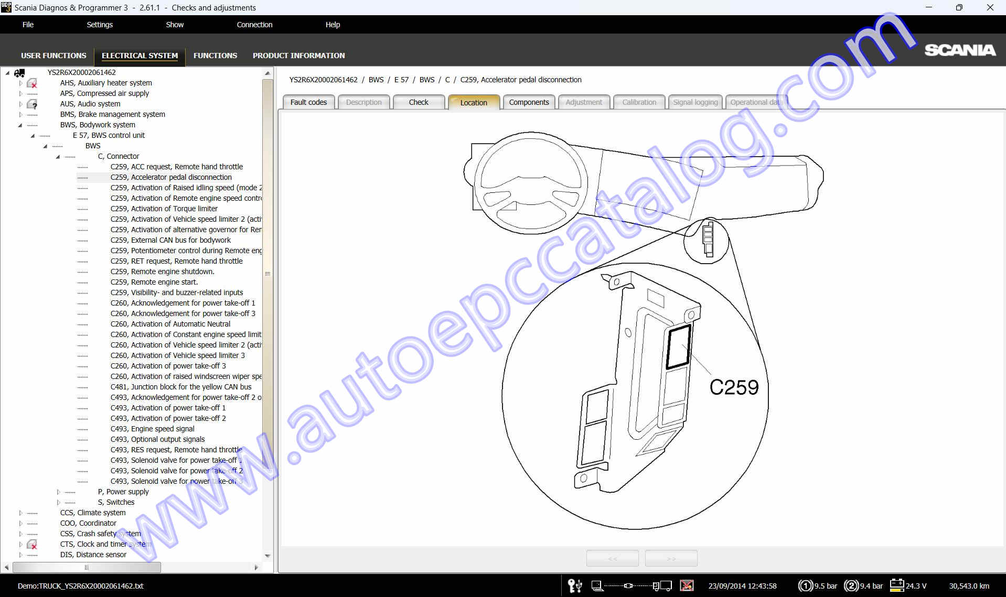The image size is (1006, 597).
Task: Collapse the BWS Bodywork system branch
Action: (20, 125)
